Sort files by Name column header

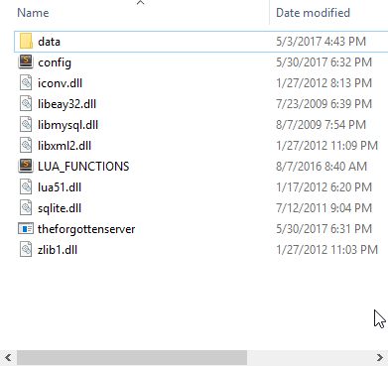click(33, 13)
